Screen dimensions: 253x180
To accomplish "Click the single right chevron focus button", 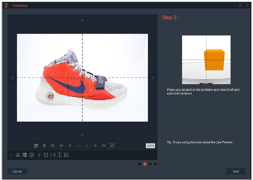I will coord(87,146).
